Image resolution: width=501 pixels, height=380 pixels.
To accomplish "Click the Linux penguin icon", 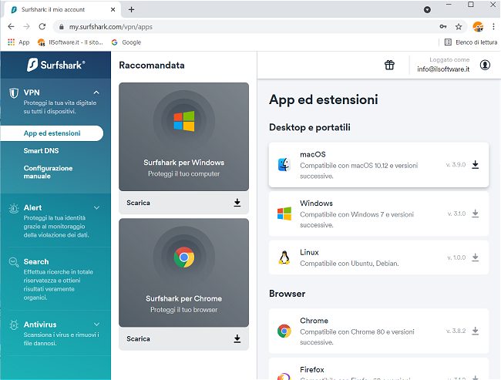I will pyautogui.click(x=284, y=257).
